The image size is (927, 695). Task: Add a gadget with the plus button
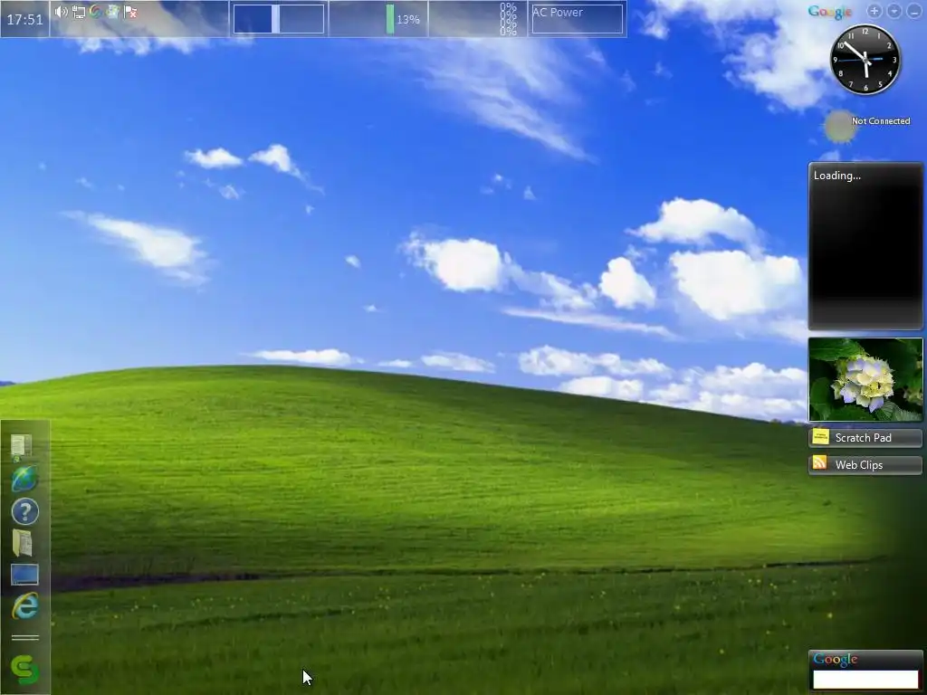(874, 11)
